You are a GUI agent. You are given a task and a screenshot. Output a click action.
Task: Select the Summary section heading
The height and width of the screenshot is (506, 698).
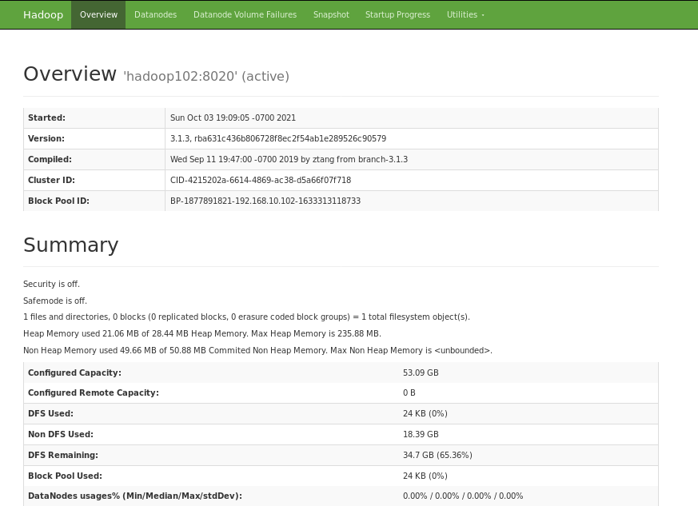tap(71, 245)
